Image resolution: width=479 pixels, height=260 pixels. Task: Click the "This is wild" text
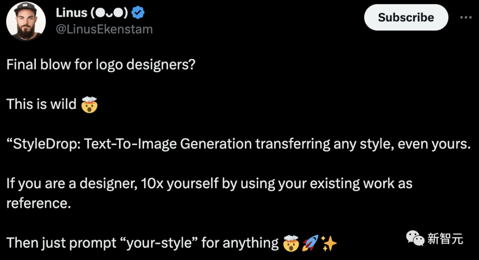[x=41, y=105]
